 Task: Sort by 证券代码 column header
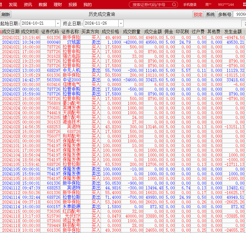pyautogui.click(x=50, y=32)
